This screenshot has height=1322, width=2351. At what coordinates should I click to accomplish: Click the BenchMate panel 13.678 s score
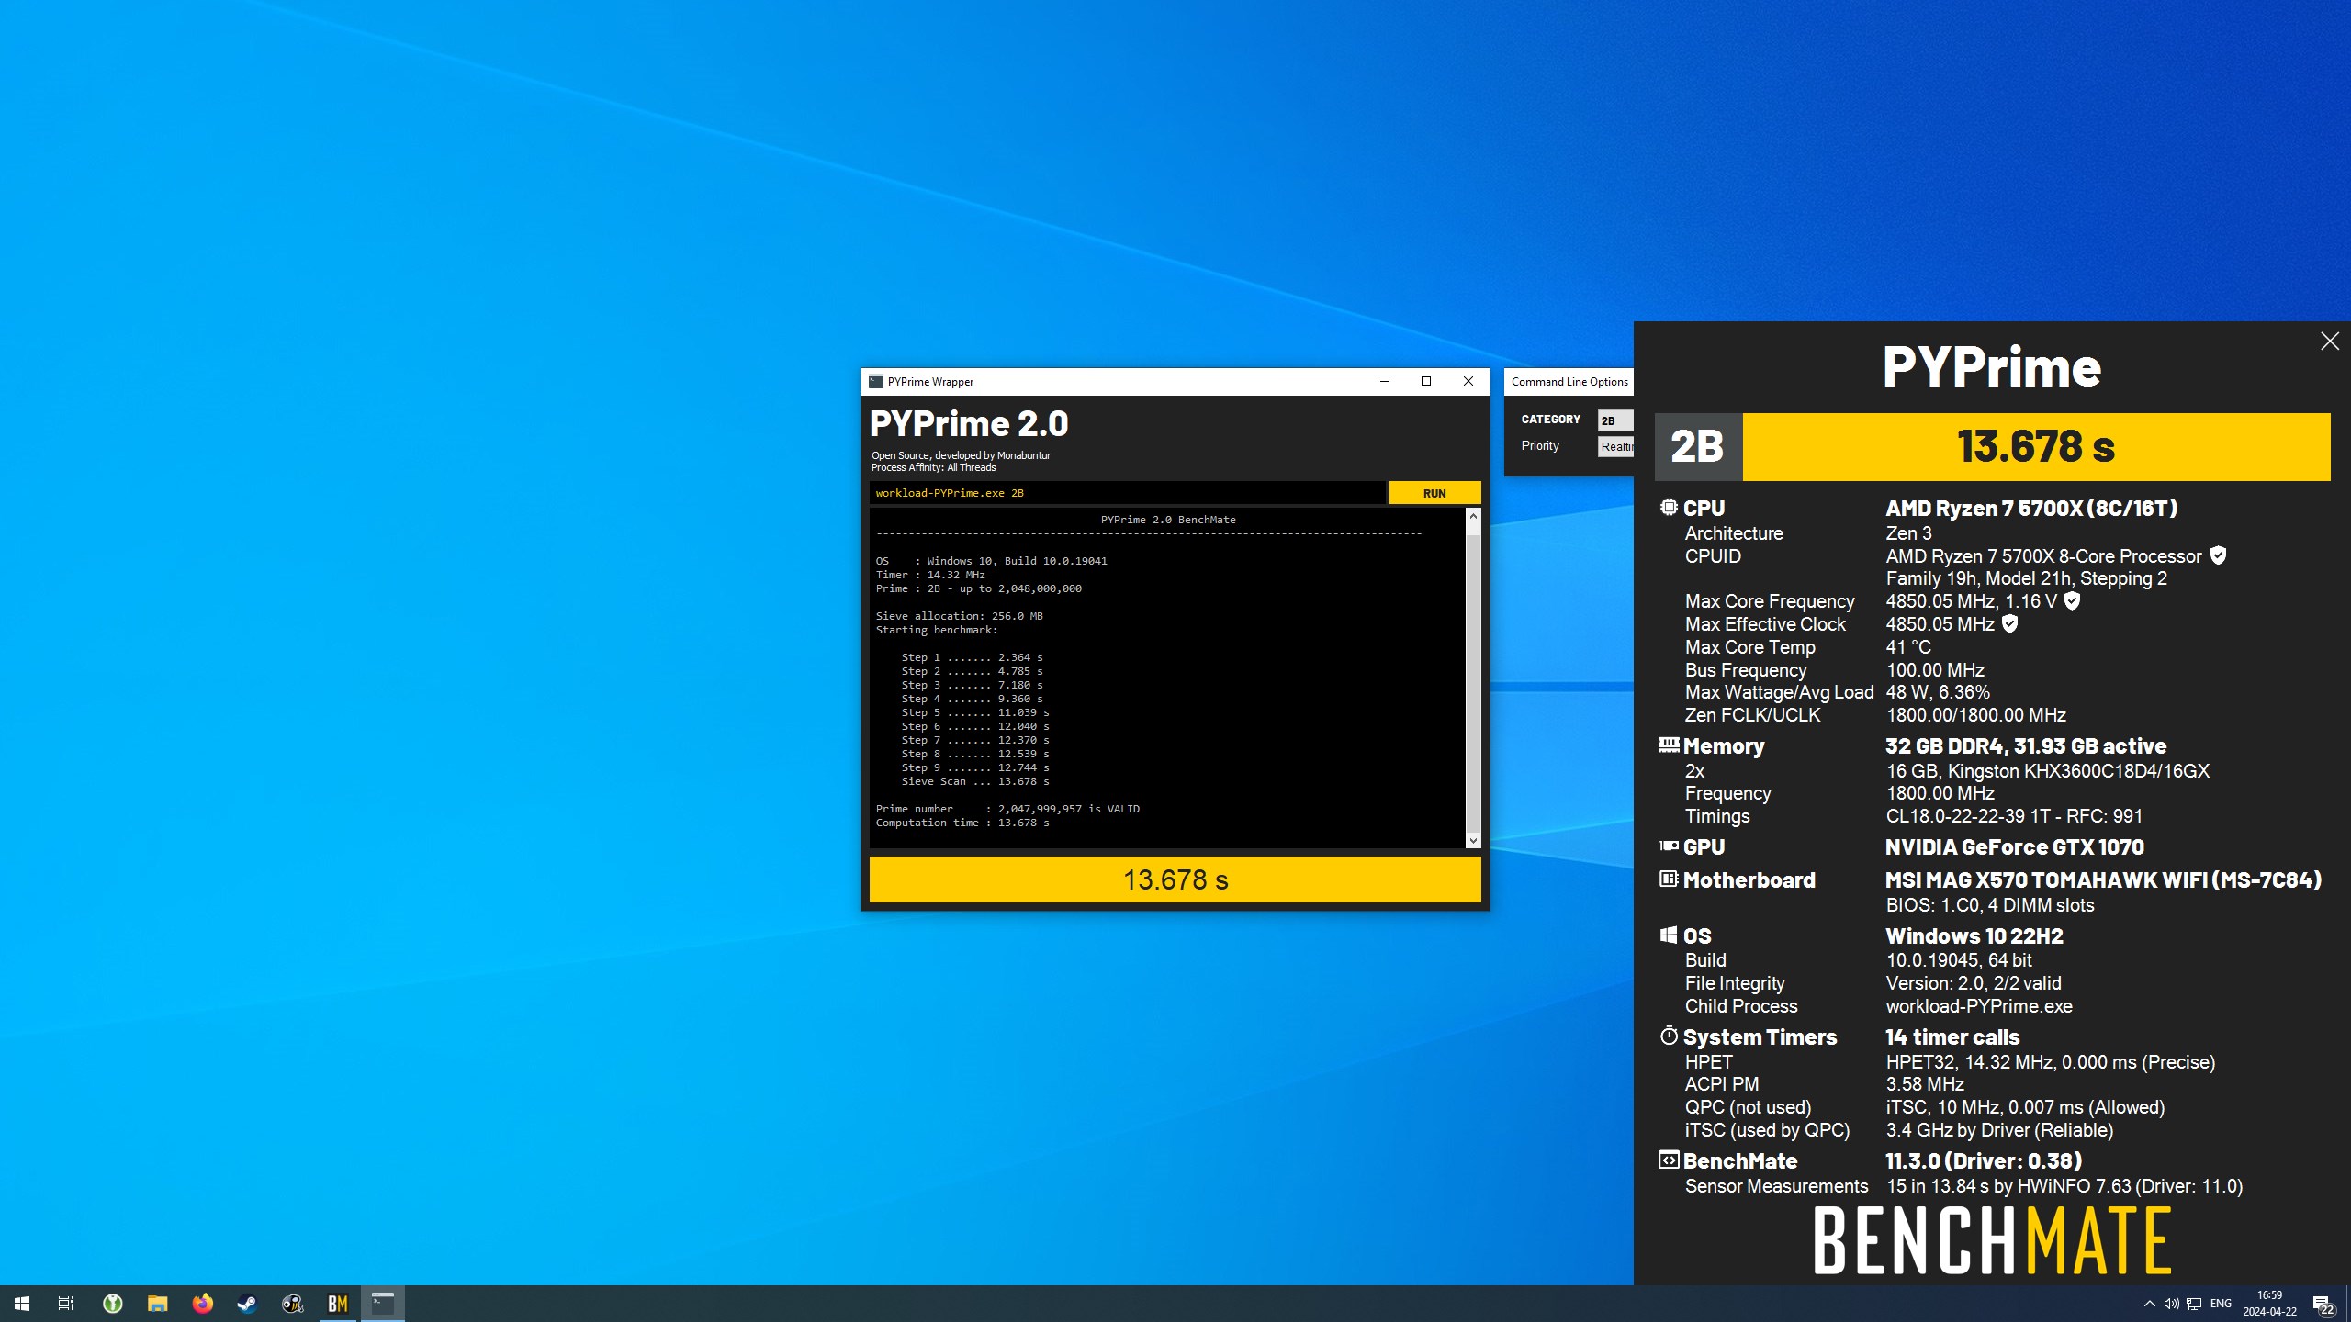click(x=2036, y=447)
